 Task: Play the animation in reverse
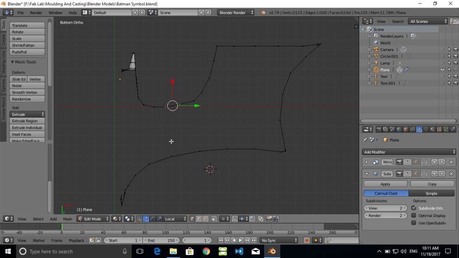tap(234, 241)
